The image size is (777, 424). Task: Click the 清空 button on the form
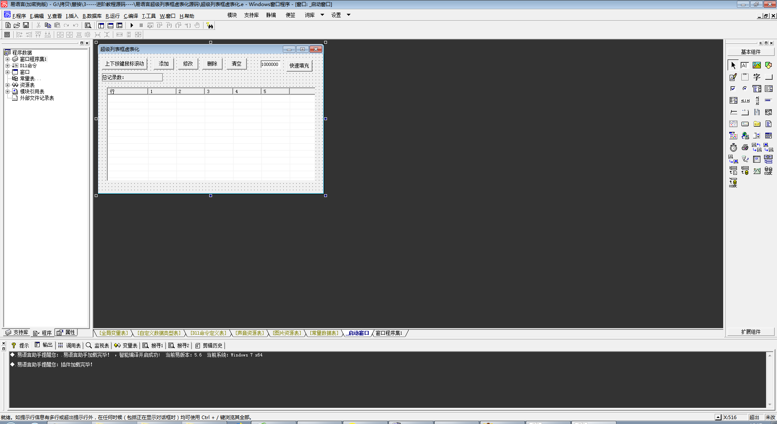236,64
